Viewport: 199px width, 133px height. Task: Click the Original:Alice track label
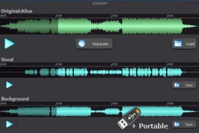coord(17,11)
